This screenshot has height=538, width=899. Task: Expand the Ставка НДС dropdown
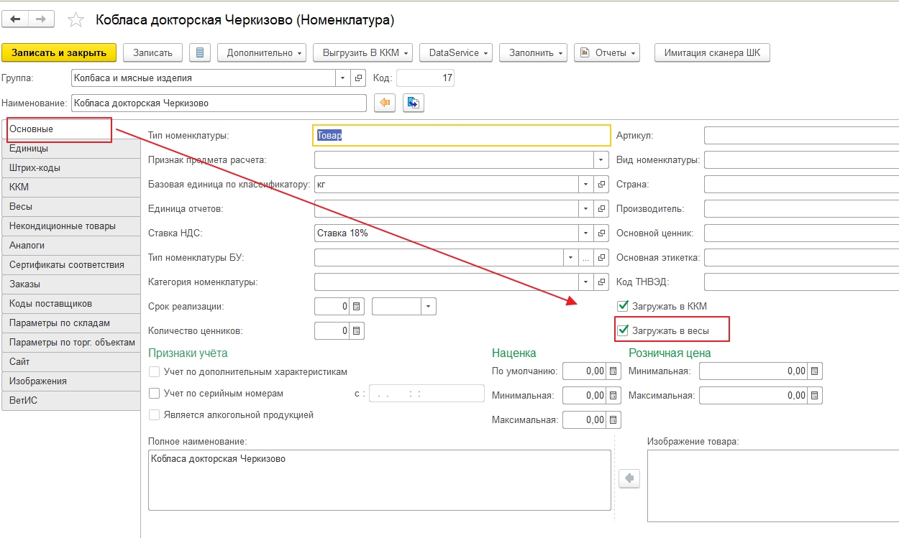pyautogui.click(x=587, y=233)
